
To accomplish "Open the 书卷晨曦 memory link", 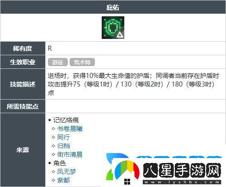I will [x=70, y=129].
